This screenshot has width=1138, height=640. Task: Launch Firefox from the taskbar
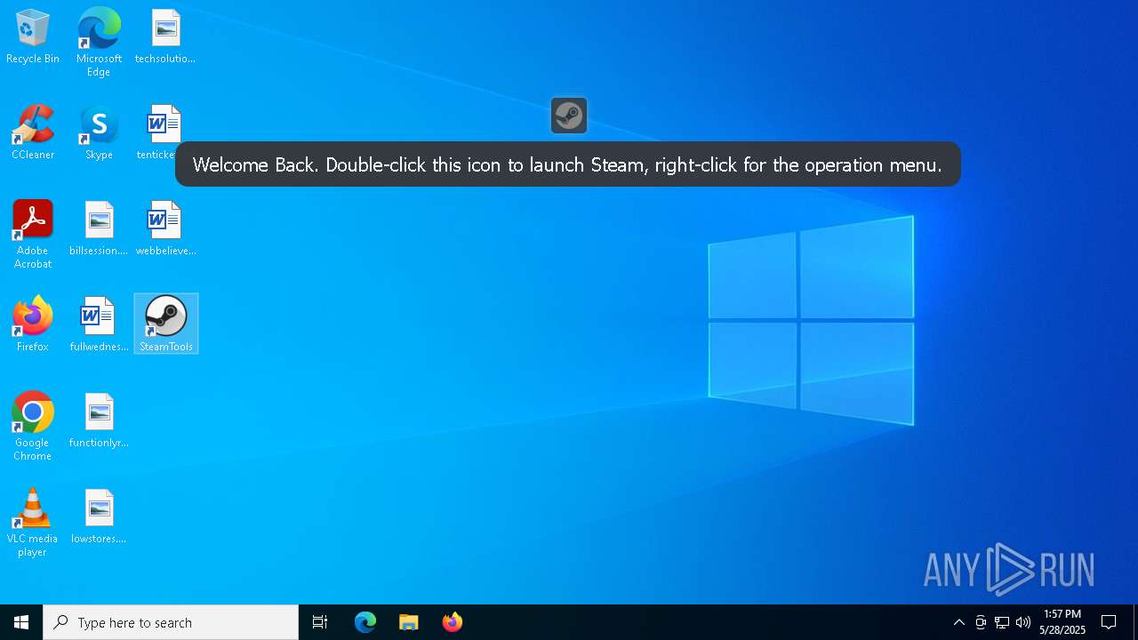tap(453, 622)
